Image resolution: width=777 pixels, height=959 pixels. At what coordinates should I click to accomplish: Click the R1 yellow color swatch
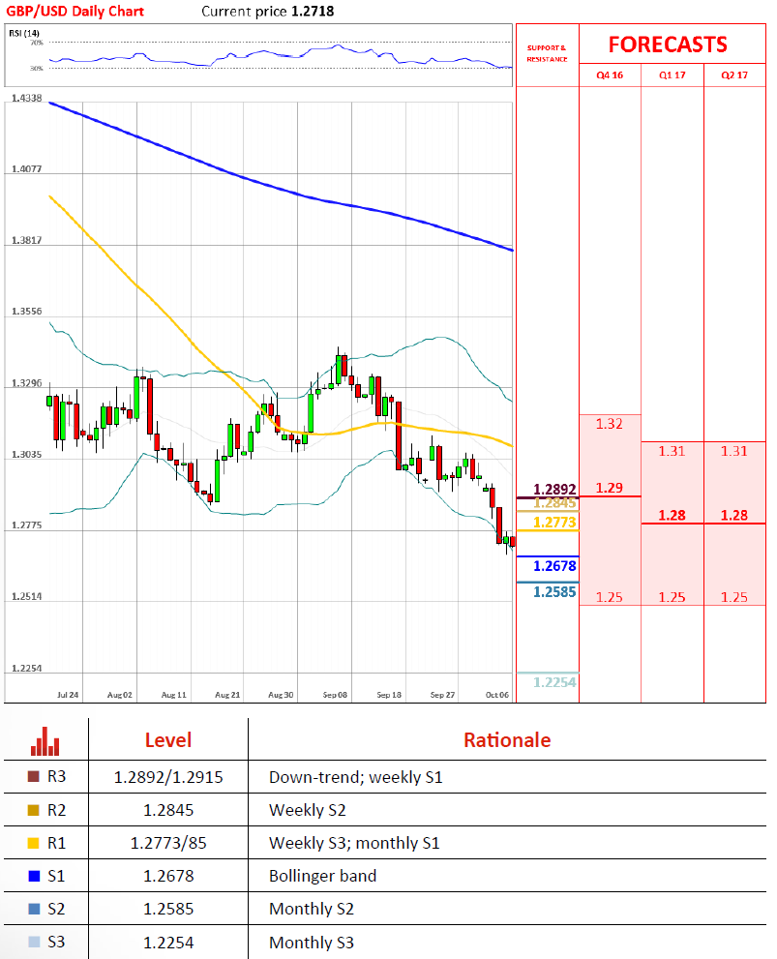34,844
